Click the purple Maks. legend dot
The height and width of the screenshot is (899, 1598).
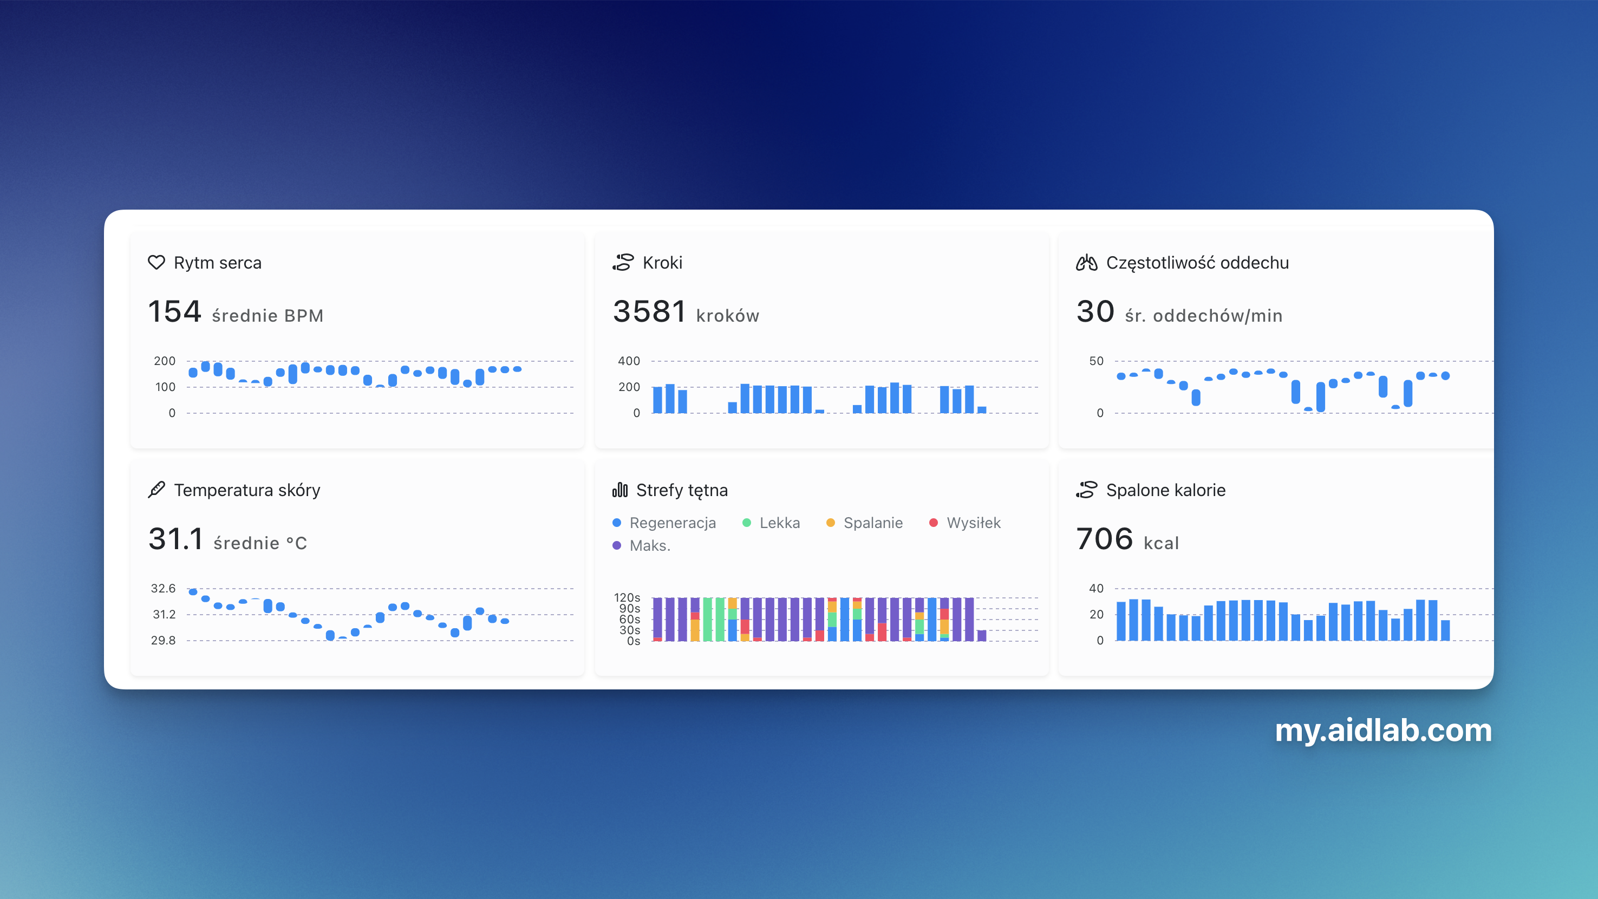617,545
